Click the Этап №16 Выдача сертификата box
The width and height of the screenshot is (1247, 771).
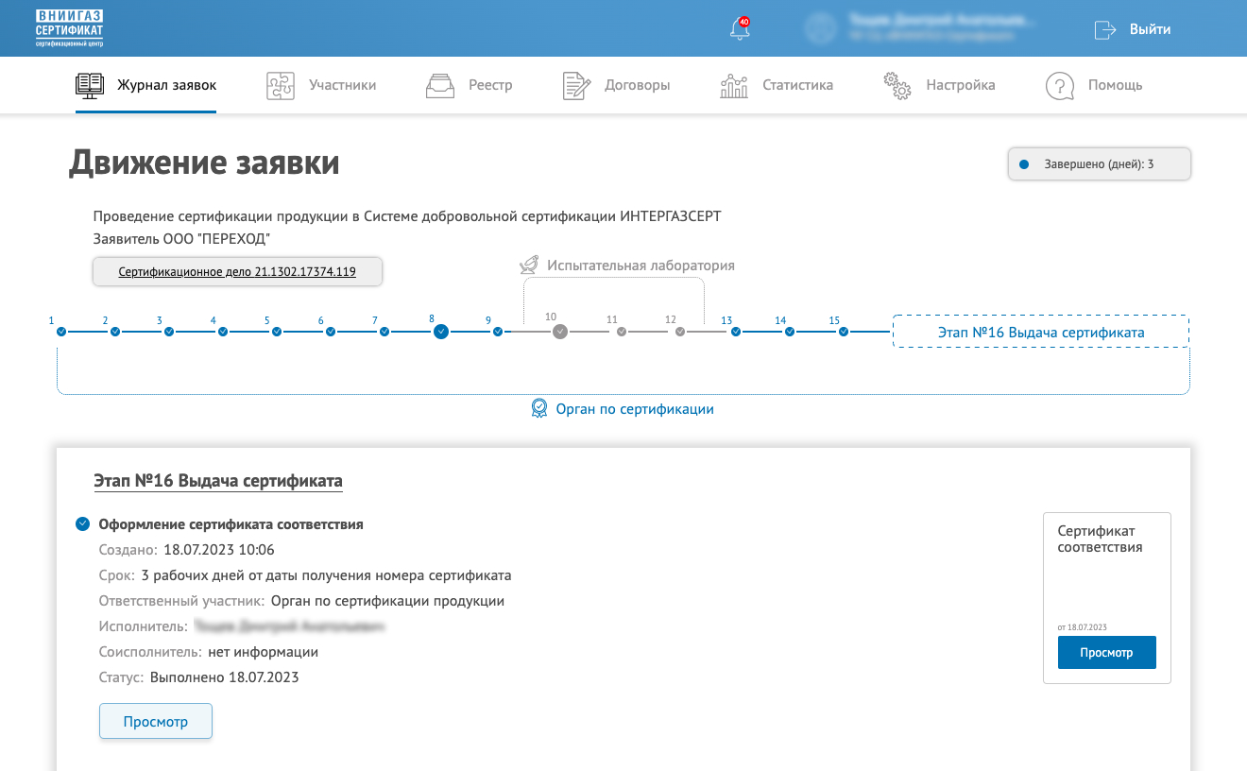(x=1040, y=333)
